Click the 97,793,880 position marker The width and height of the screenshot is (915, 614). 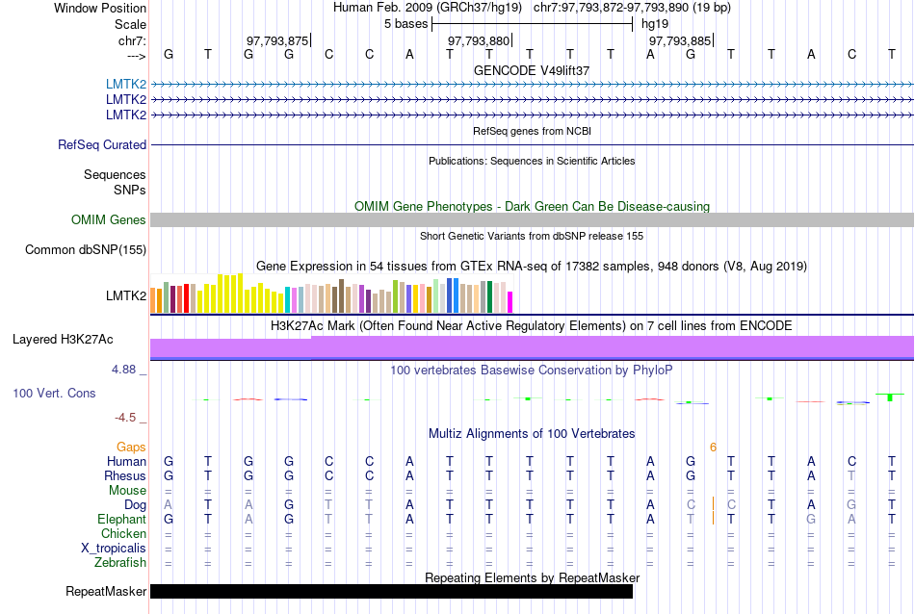pyautogui.click(x=479, y=40)
